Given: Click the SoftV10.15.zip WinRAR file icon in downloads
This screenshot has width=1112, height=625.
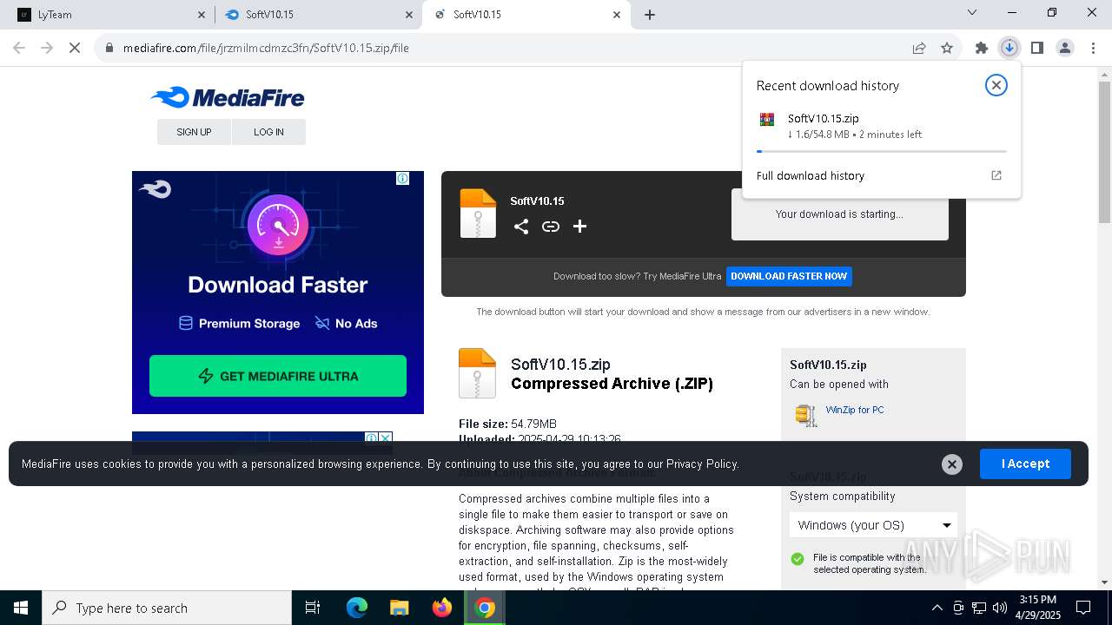Looking at the screenshot, I should coord(767,120).
